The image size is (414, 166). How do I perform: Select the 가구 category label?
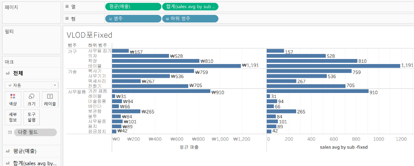72,51
